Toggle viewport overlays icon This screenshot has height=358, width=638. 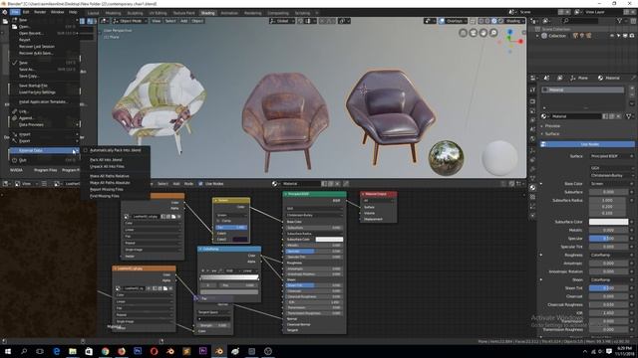click(442, 21)
